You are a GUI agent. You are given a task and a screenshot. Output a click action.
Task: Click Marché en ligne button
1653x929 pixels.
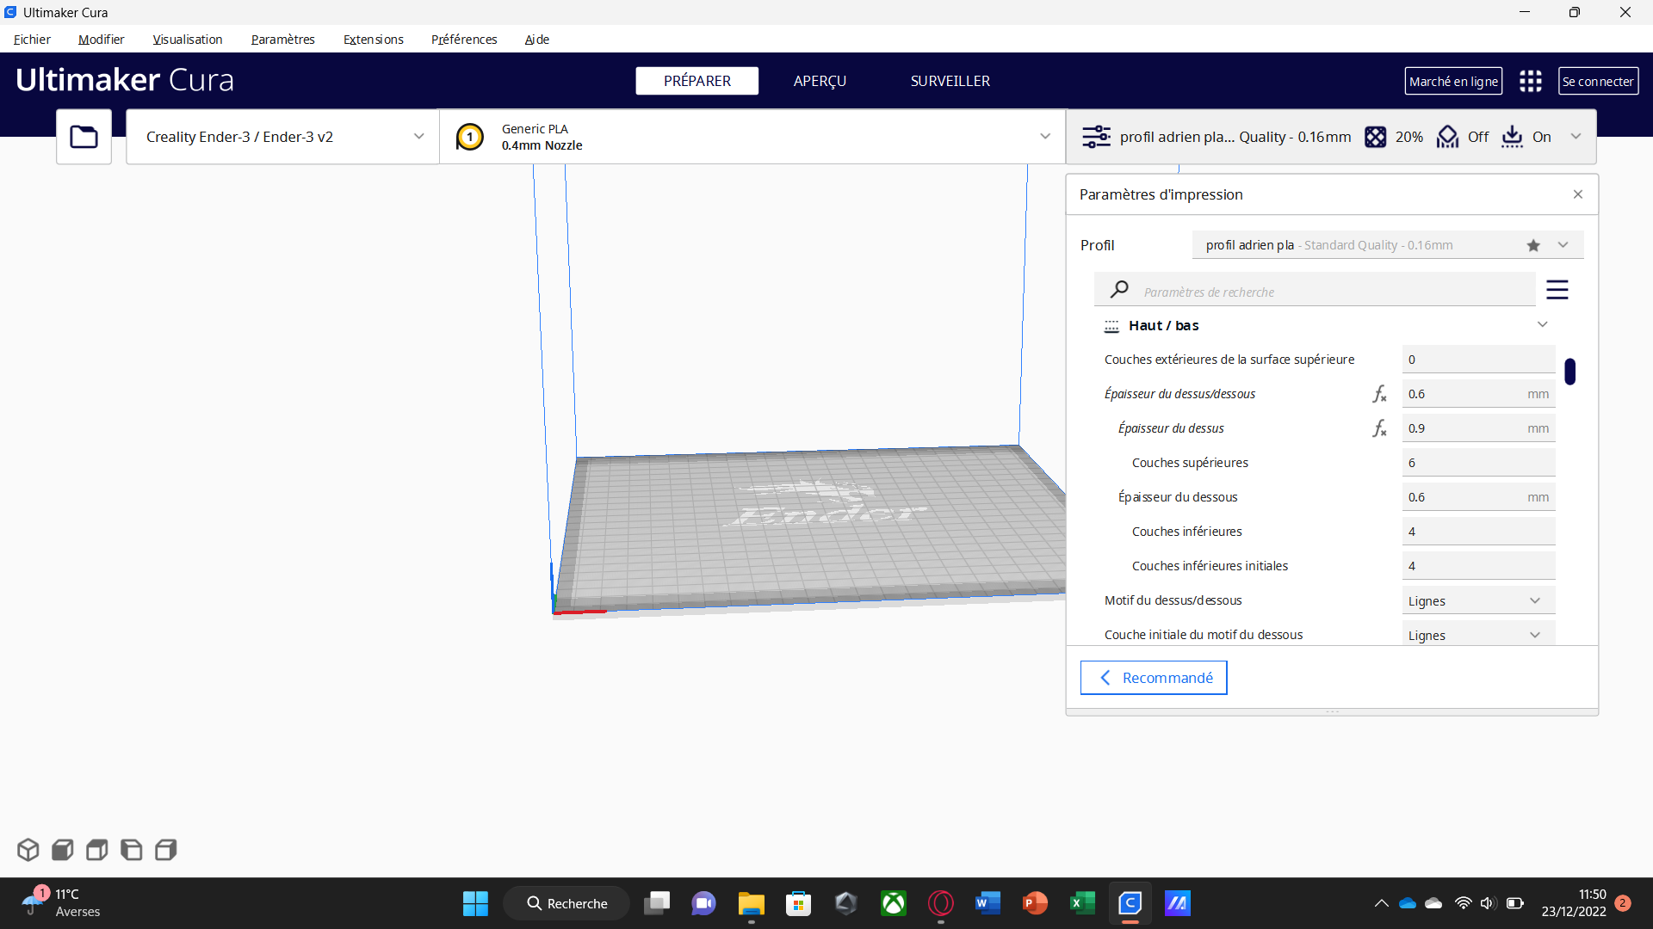point(1453,81)
